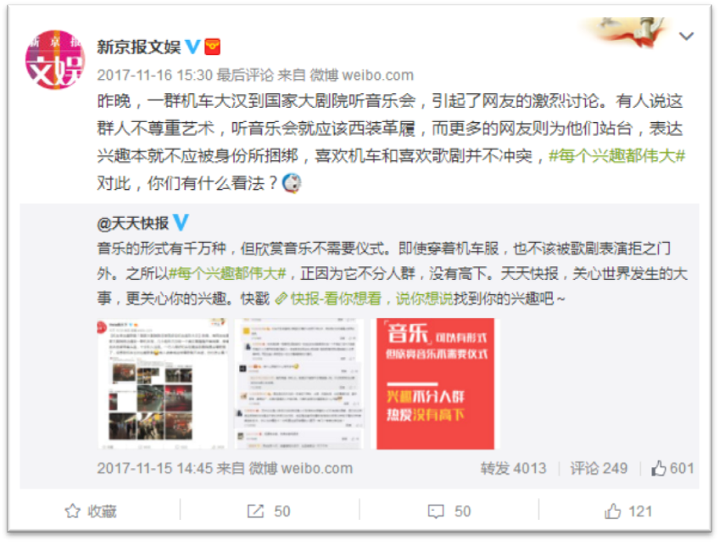The height and width of the screenshot is (542, 719).
Task: Click the 新京报文娱 profile avatar
Action: [55, 60]
